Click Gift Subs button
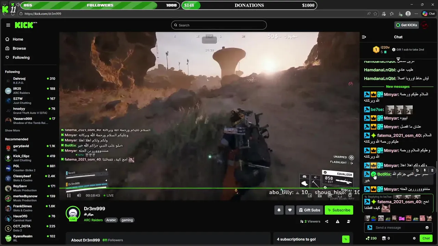Image resolution: width=438 pixels, height=246 pixels. click(309, 210)
